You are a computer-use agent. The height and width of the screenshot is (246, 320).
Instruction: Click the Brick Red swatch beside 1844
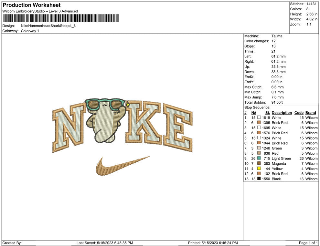[259, 143]
